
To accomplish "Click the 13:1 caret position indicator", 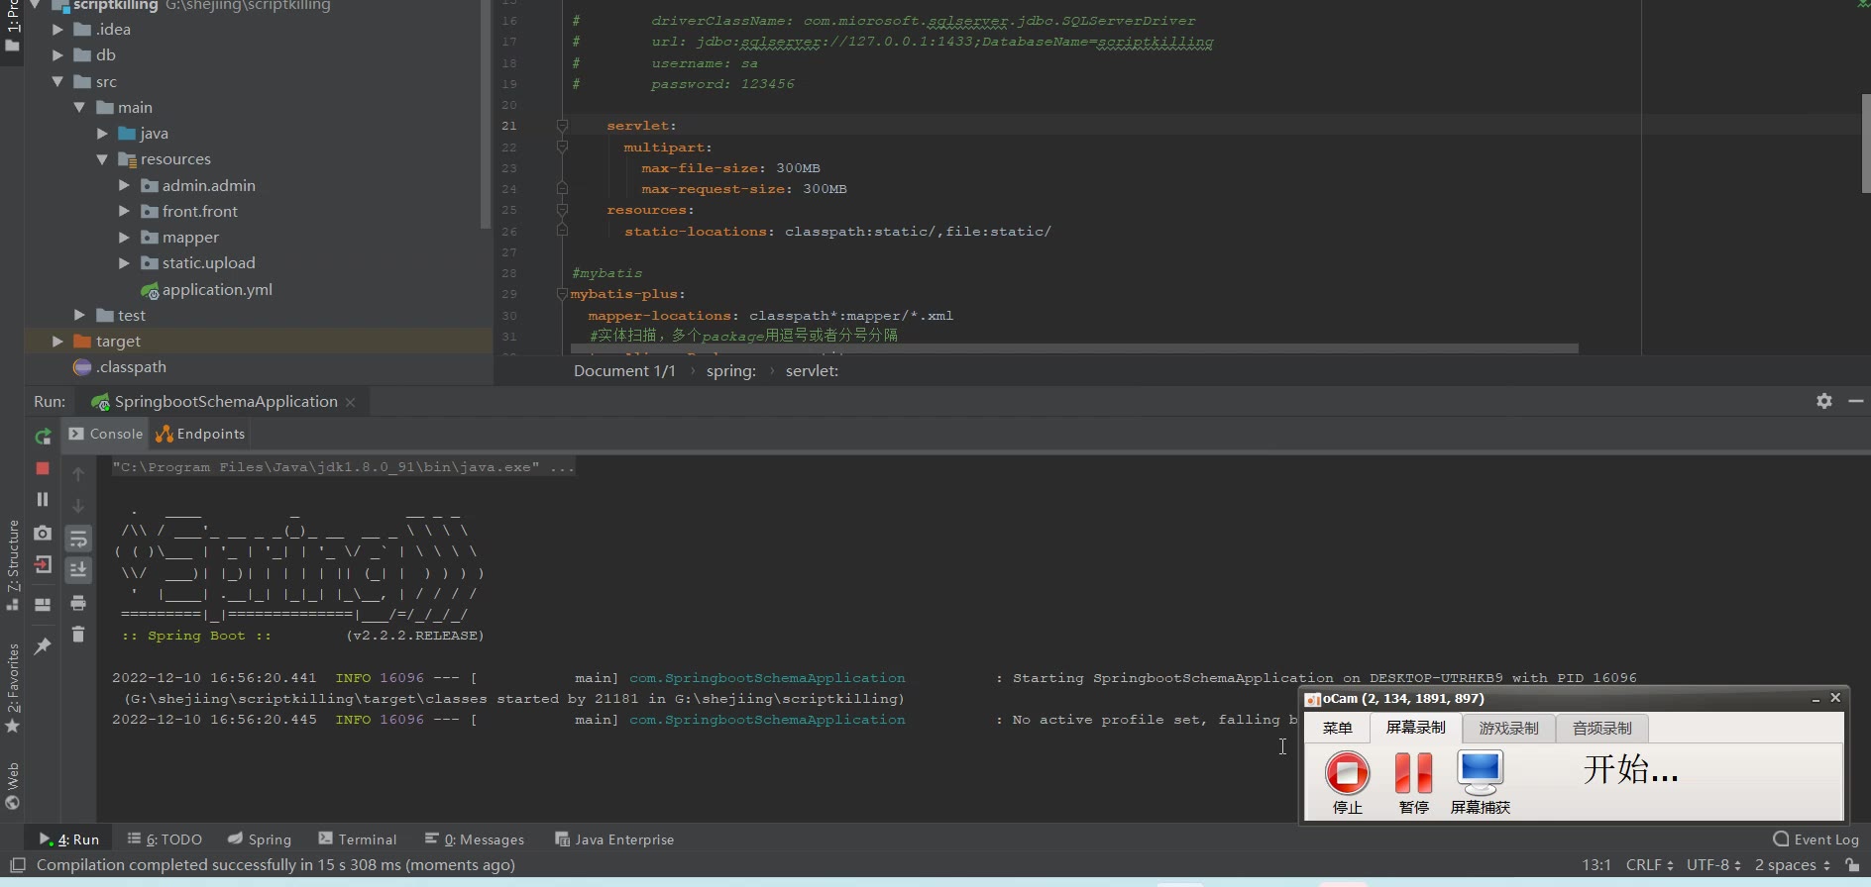I will [1596, 865].
